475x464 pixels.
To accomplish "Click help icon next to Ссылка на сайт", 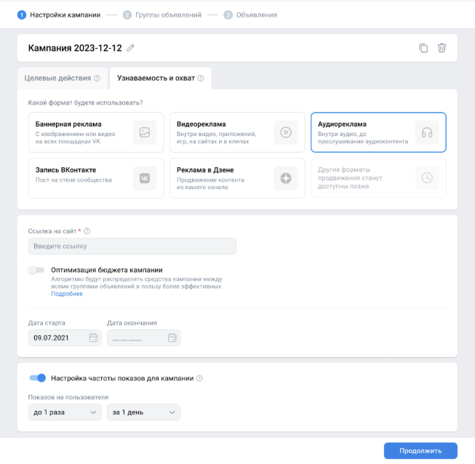I will tap(87, 231).
